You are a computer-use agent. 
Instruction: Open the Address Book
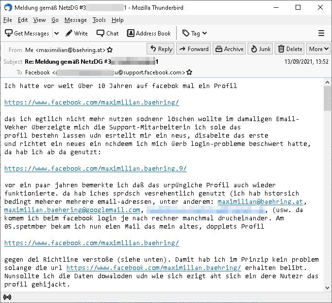[149, 33]
